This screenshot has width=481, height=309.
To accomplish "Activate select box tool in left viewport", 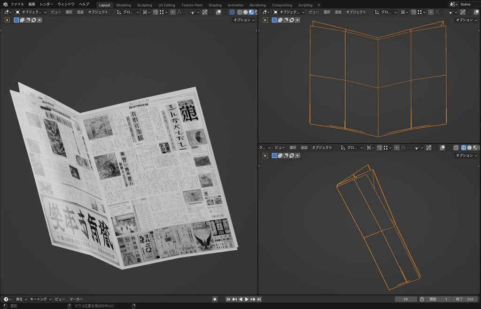I will (x=7, y=20).
